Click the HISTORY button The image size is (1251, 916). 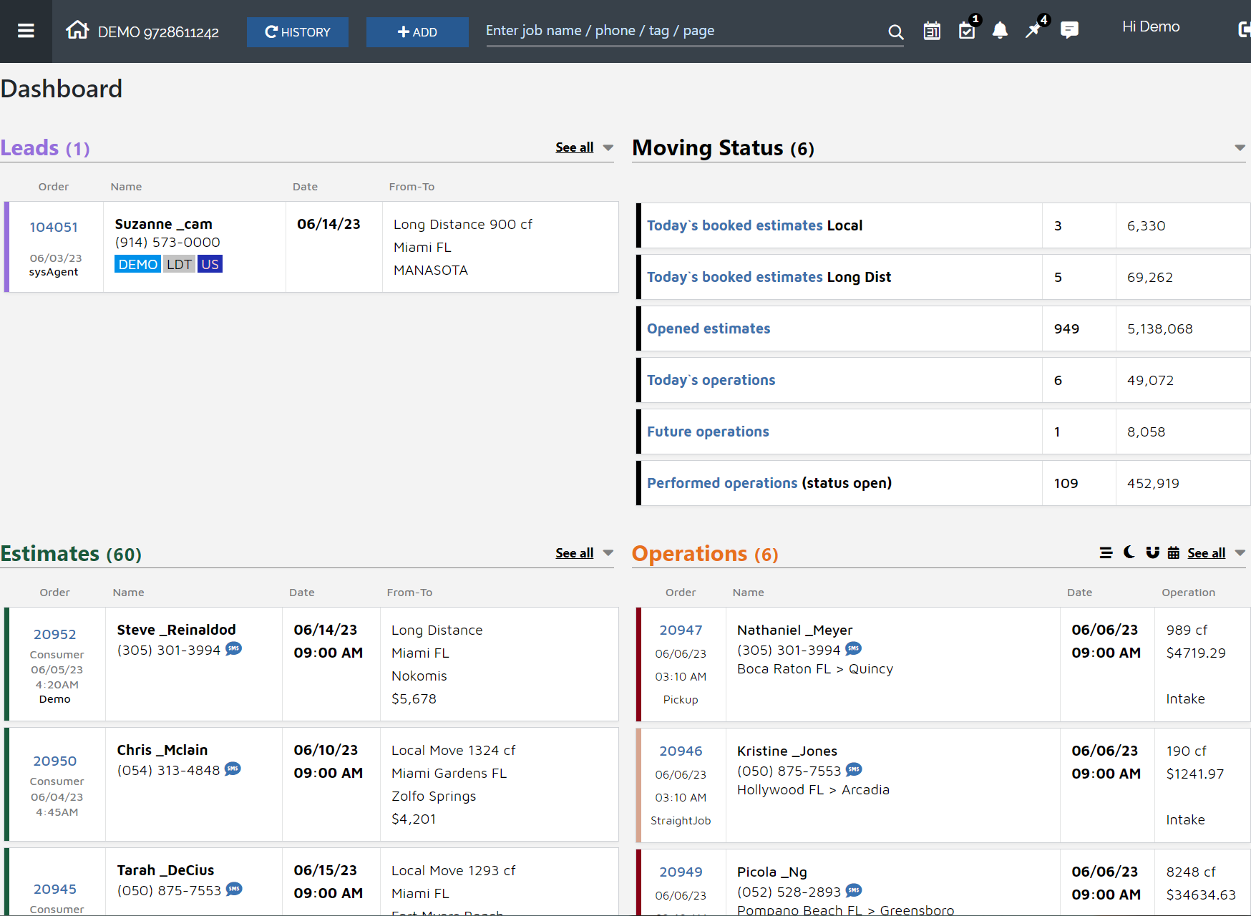pos(298,32)
